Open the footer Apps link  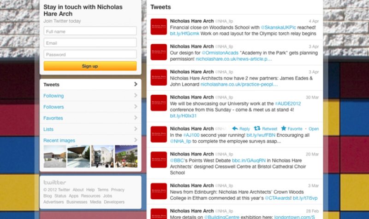(x=73, y=196)
